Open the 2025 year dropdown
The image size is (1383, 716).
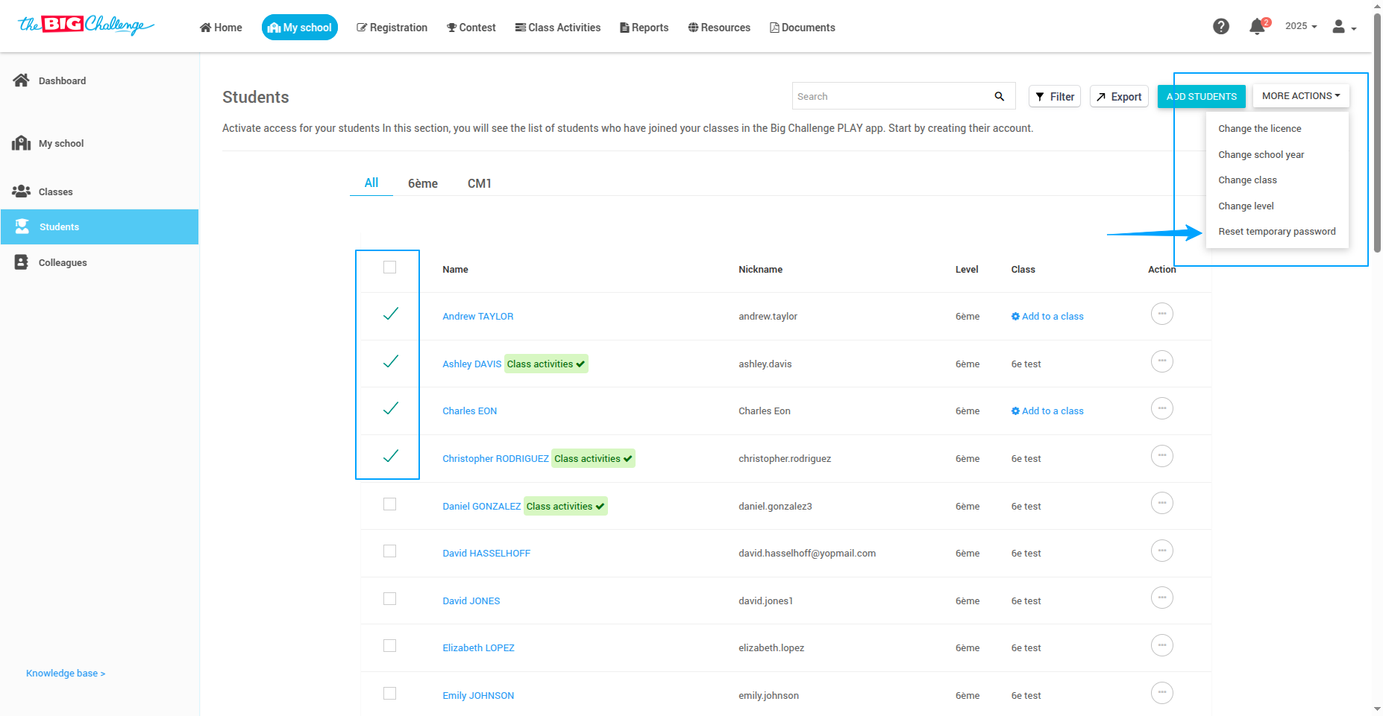tap(1301, 26)
